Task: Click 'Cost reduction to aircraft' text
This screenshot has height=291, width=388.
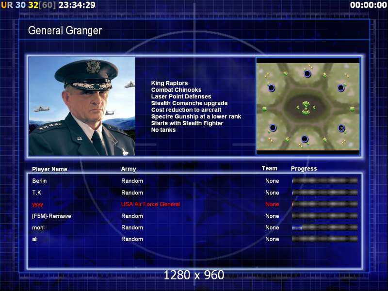Action: click(186, 110)
